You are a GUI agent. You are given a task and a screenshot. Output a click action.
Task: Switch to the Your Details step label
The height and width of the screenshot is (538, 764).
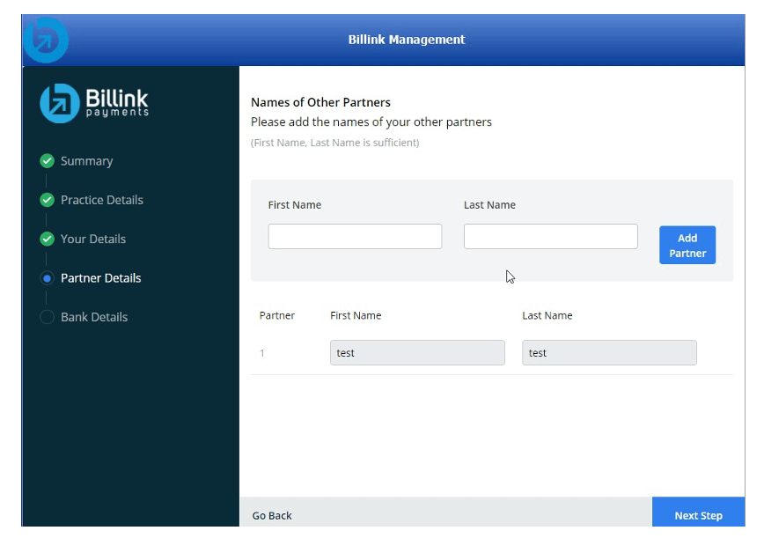(92, 239)
